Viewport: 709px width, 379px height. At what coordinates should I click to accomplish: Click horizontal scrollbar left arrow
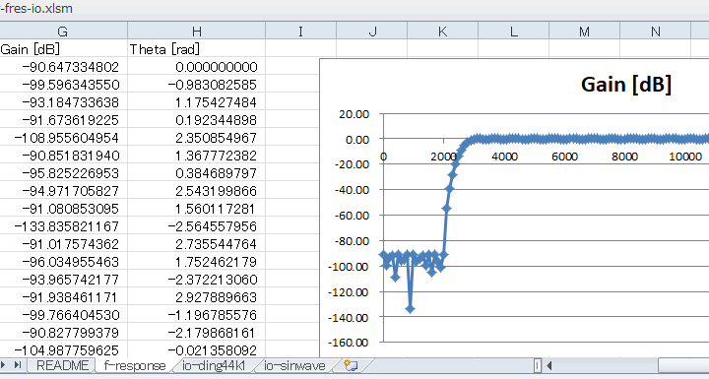tap(548, 365)
